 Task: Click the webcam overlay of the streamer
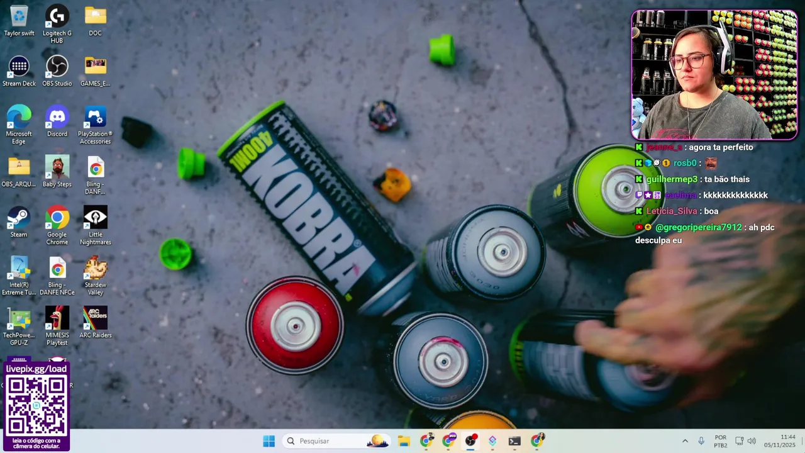(714, 74)
